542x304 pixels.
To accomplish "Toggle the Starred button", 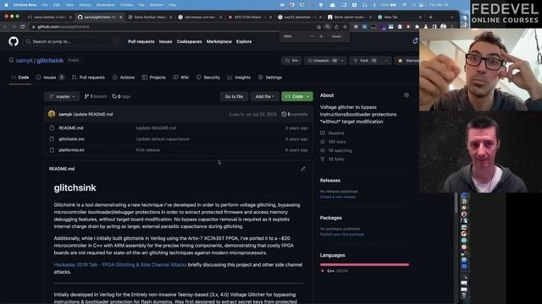I will 408,61.
